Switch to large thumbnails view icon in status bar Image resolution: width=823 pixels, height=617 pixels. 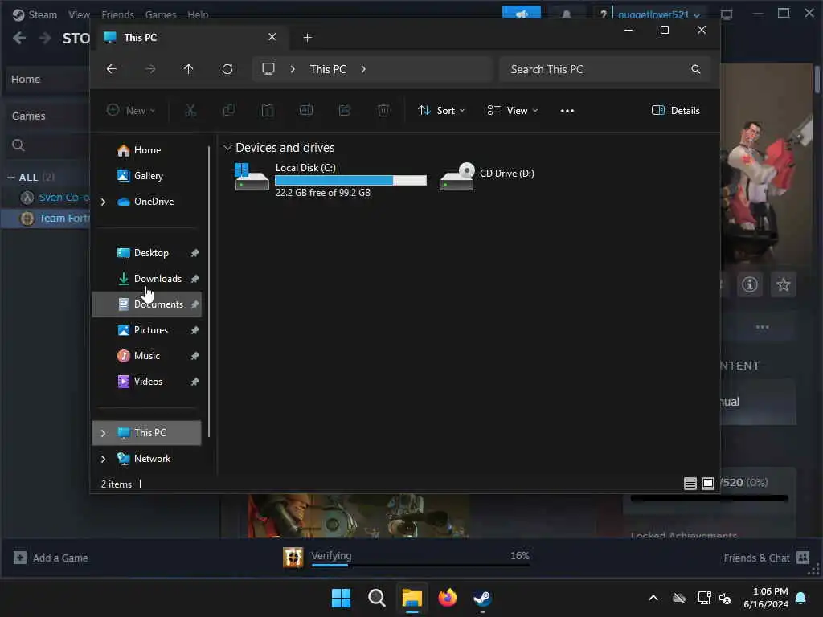[708, 483]
